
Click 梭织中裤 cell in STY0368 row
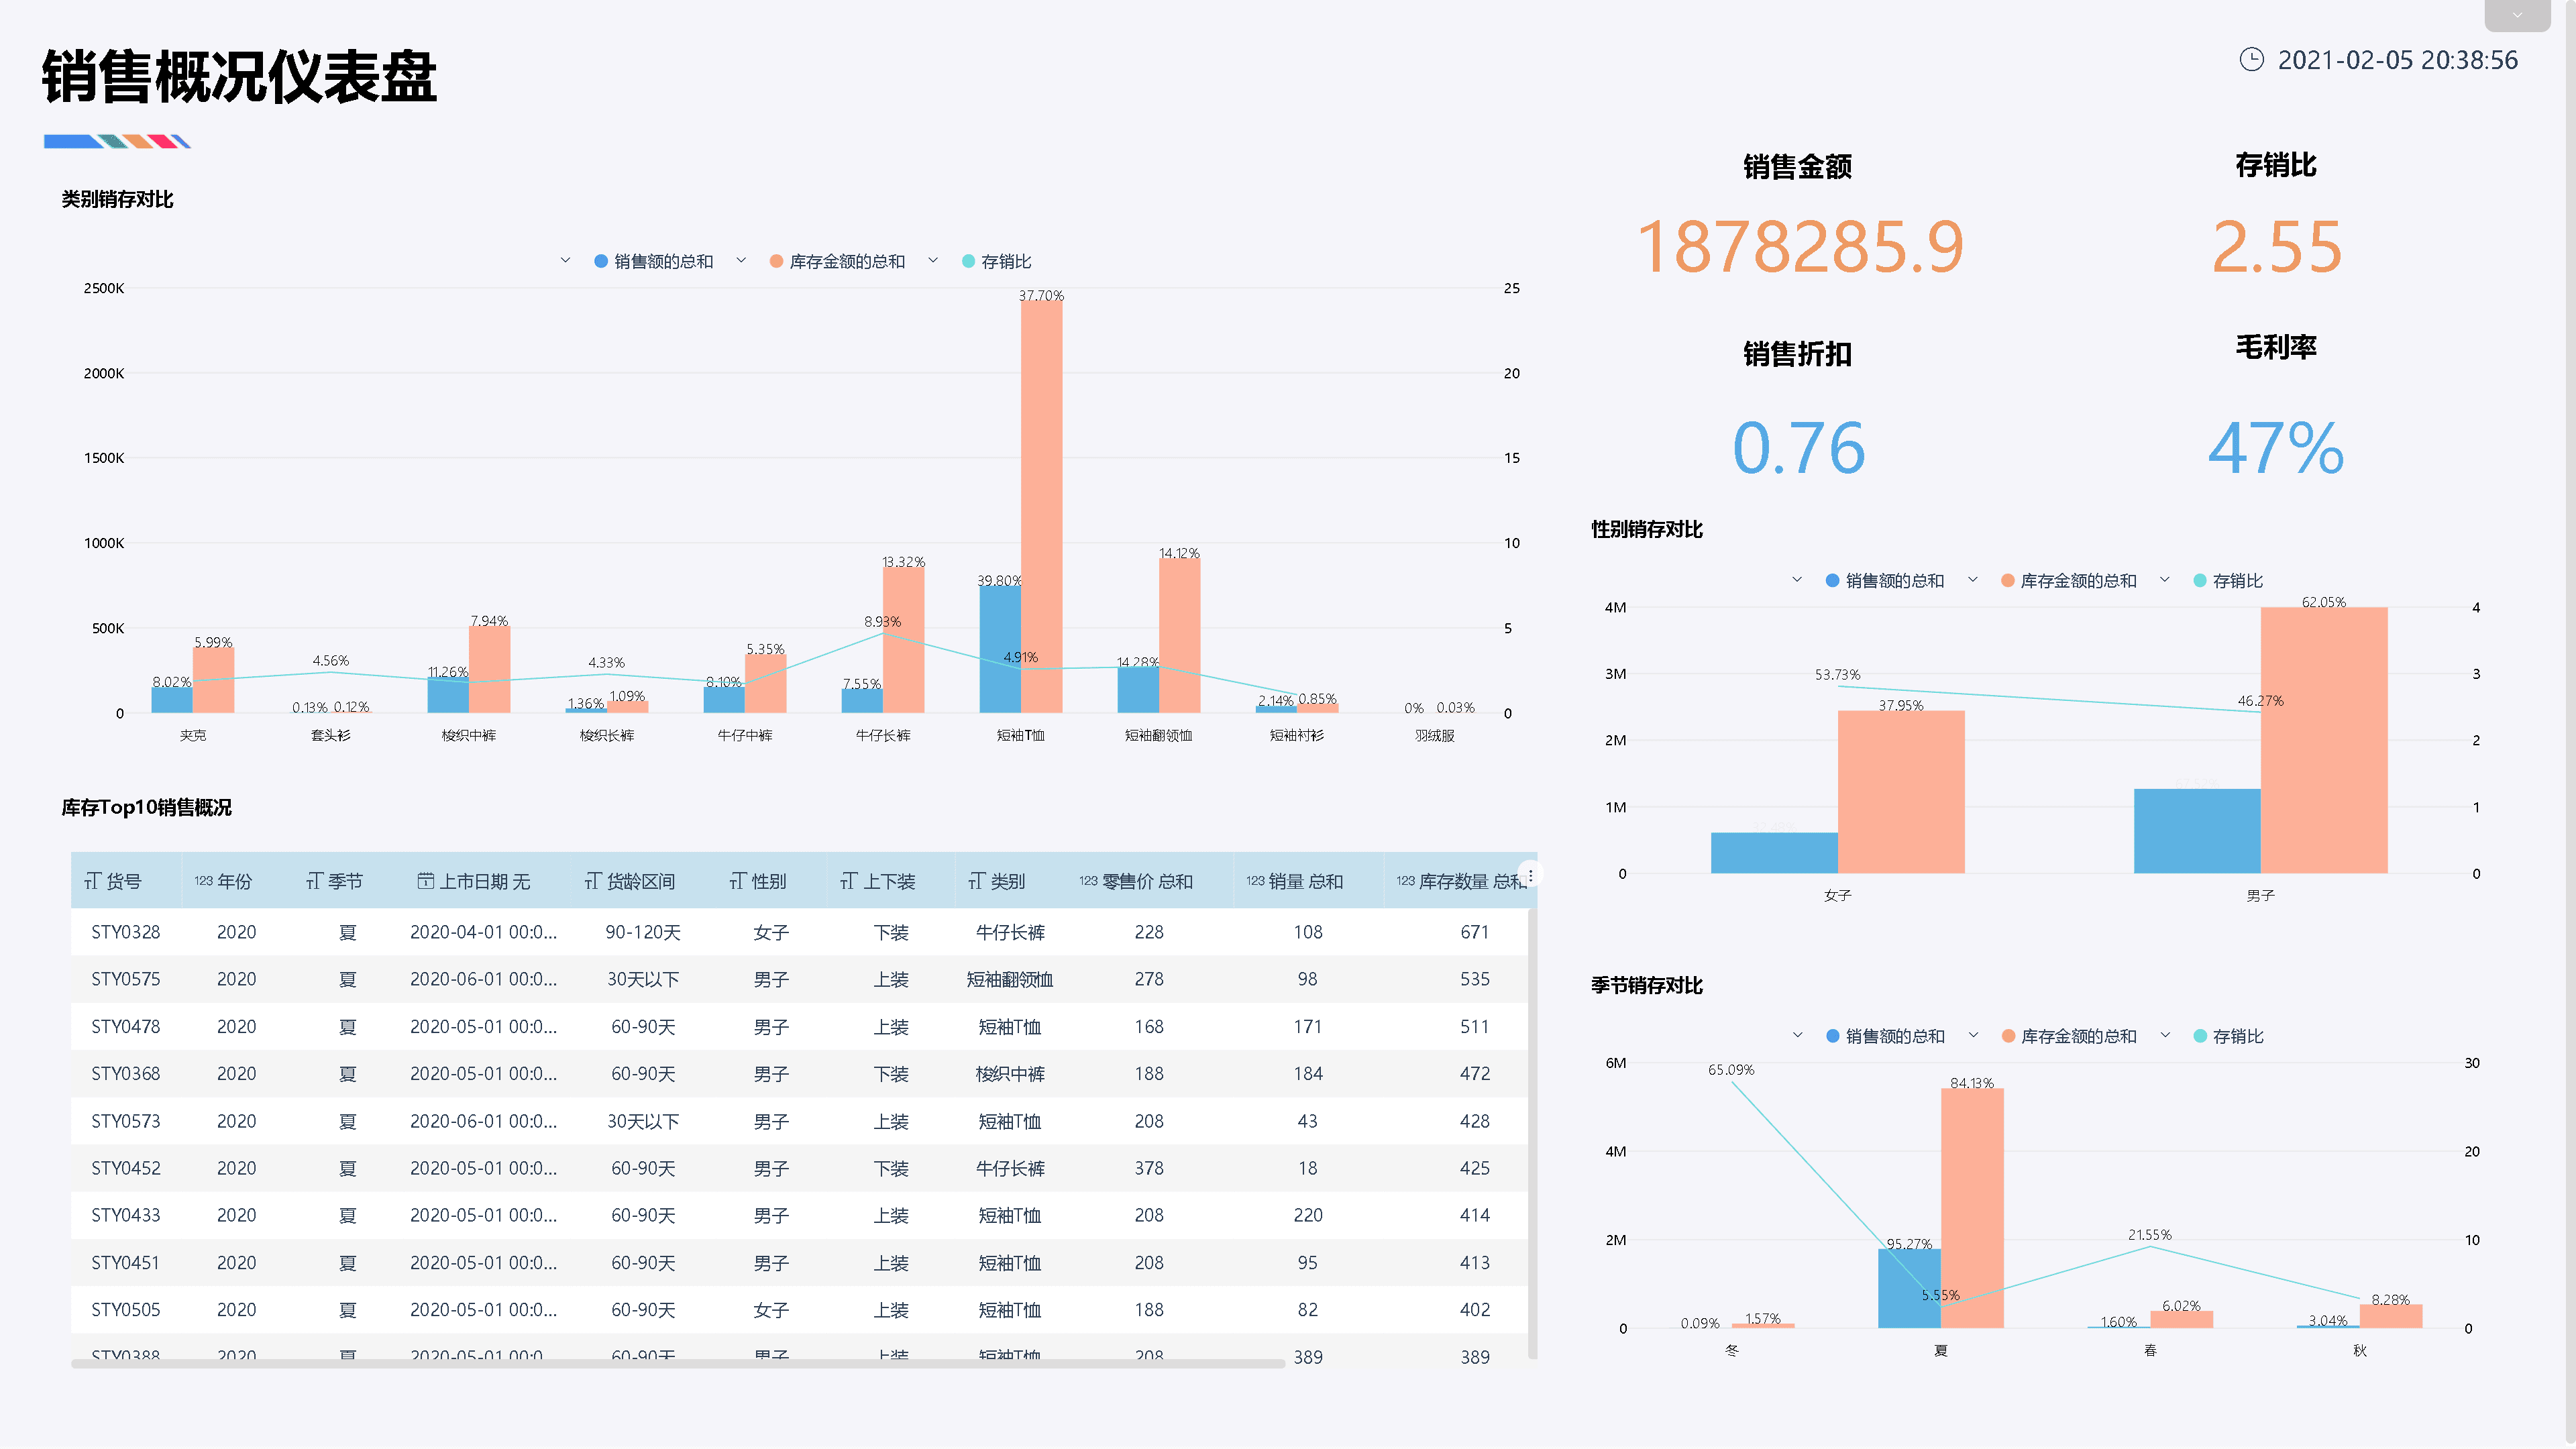[1010, 1073]
